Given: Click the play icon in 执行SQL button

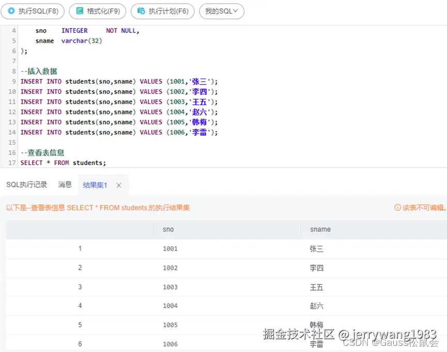Looking at the screenshot, I should pos(11,11).
